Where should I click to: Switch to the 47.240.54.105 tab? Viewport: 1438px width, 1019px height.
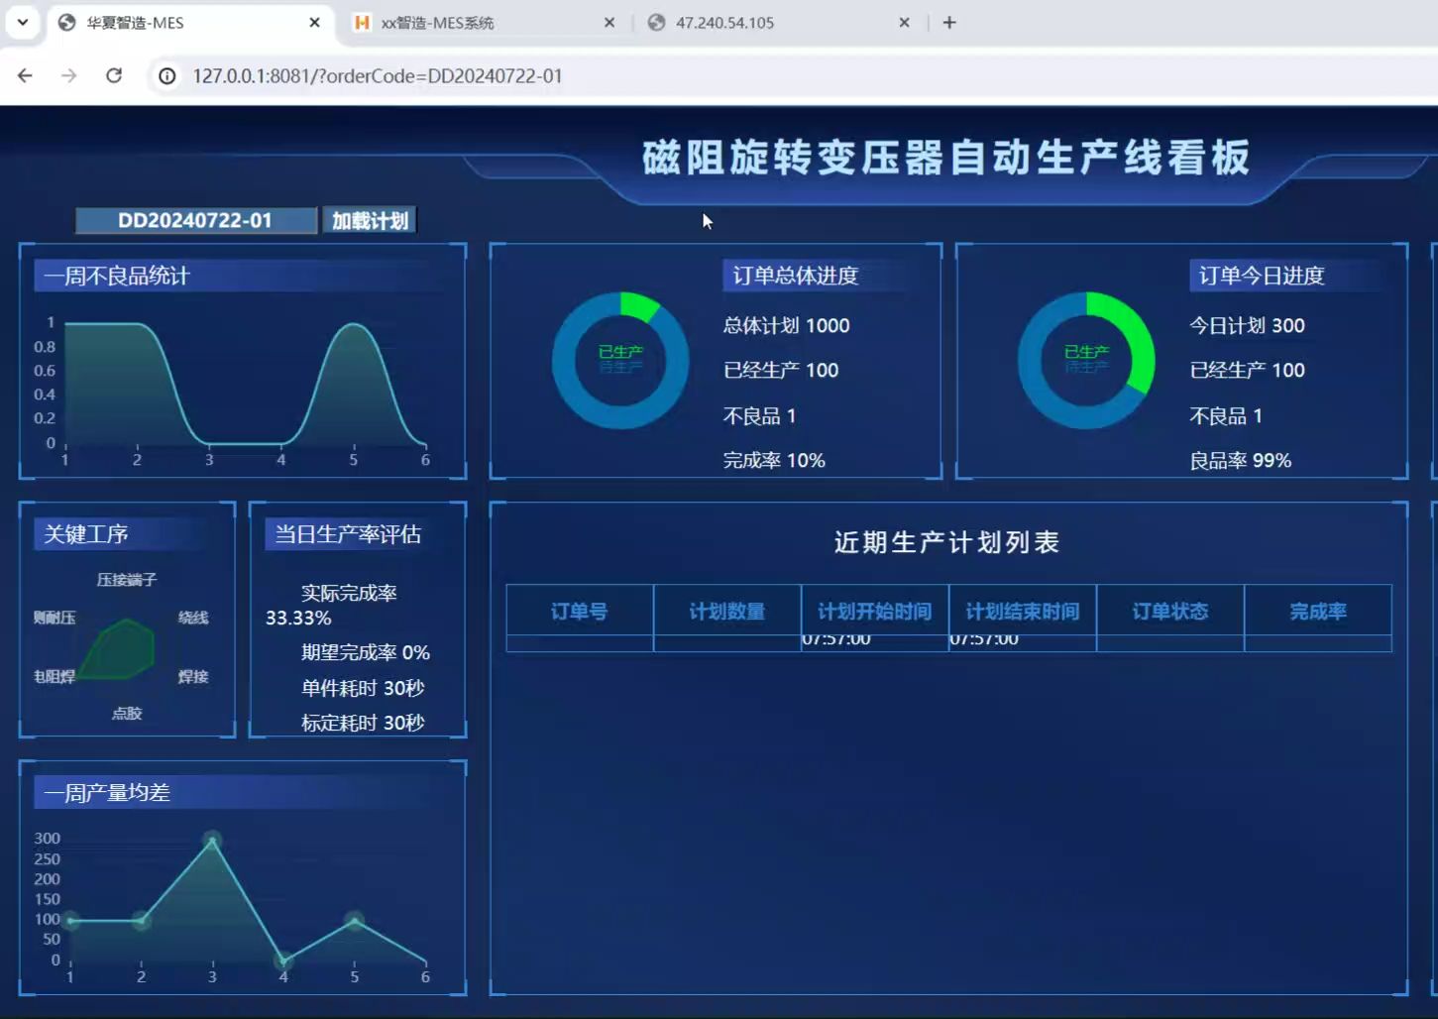click(780, 23)
